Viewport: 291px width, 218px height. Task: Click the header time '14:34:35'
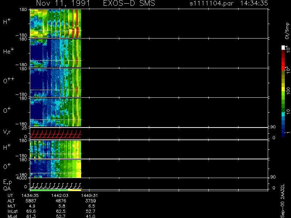tap(254, 3)
